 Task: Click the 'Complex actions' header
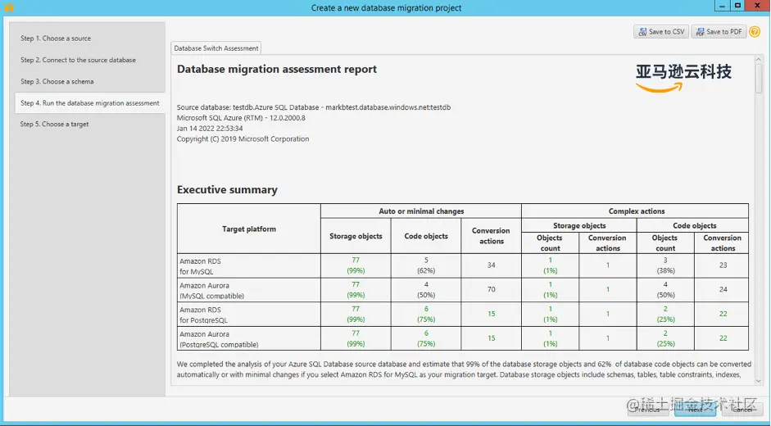click(x=637, y=211)
